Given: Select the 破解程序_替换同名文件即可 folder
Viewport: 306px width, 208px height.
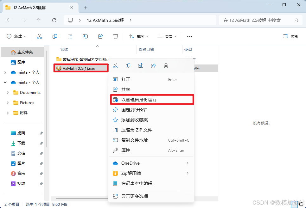Looking at the screenshot, I should 83,59.
